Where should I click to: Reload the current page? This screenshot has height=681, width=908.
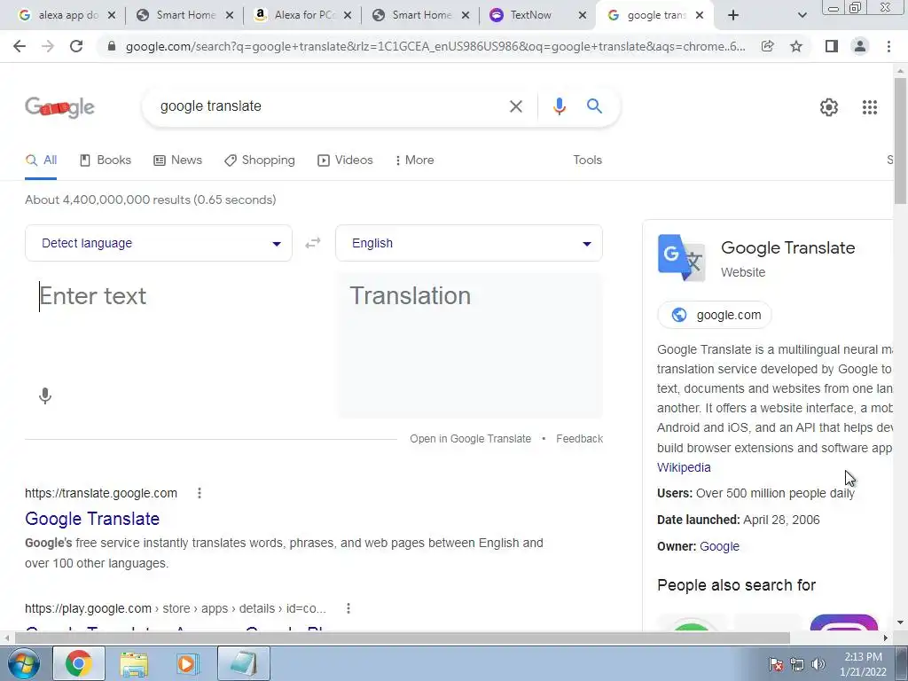(76, 46)
